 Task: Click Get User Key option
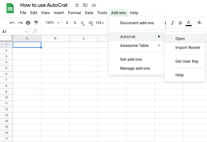pyautogui.click(x=187, y=61)
